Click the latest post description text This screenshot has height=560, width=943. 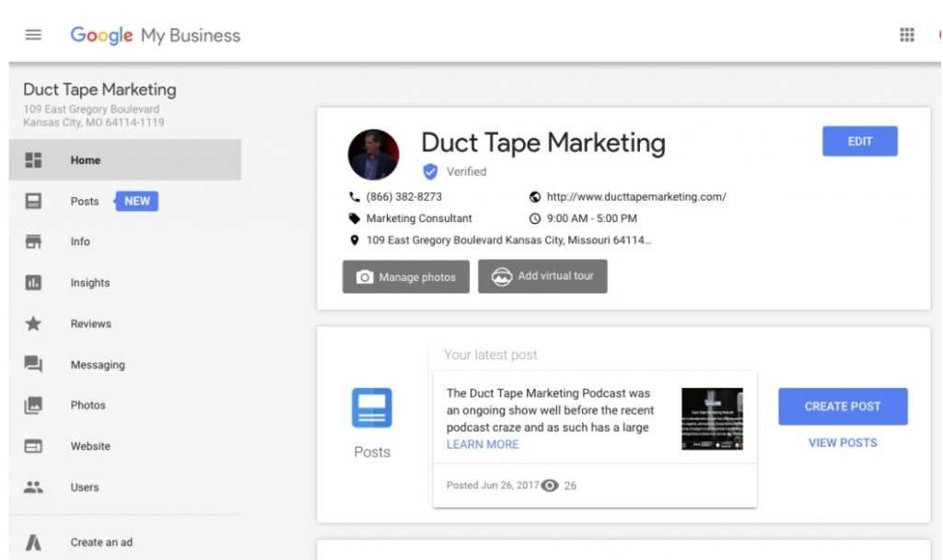point(550,410)
